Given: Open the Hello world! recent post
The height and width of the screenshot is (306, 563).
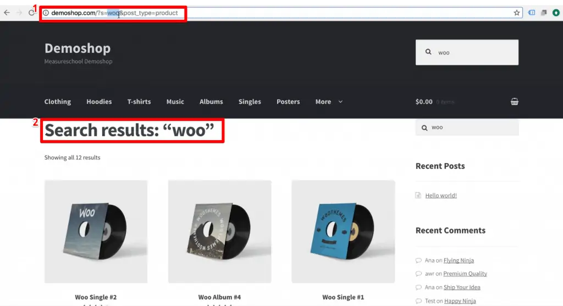Looking at the screenshot, I should coord(440,196).
